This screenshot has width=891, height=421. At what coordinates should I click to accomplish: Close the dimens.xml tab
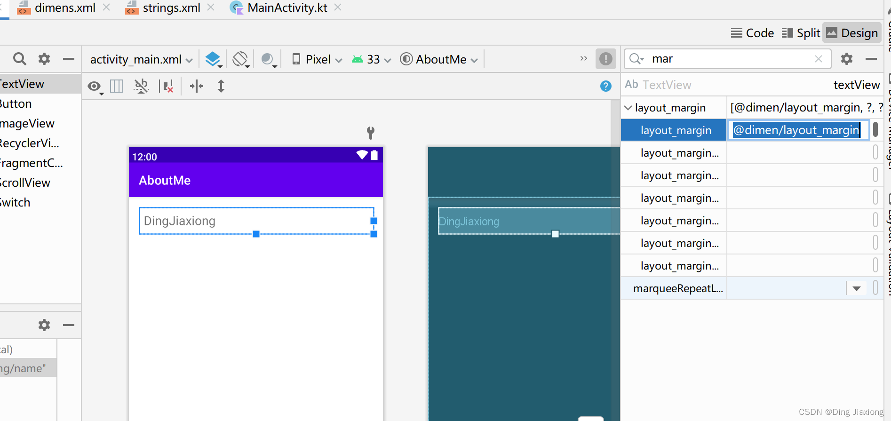[106, 8]
